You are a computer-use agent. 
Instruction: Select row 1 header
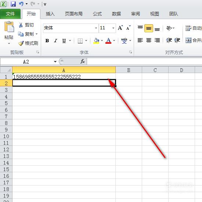click(6, 77)
